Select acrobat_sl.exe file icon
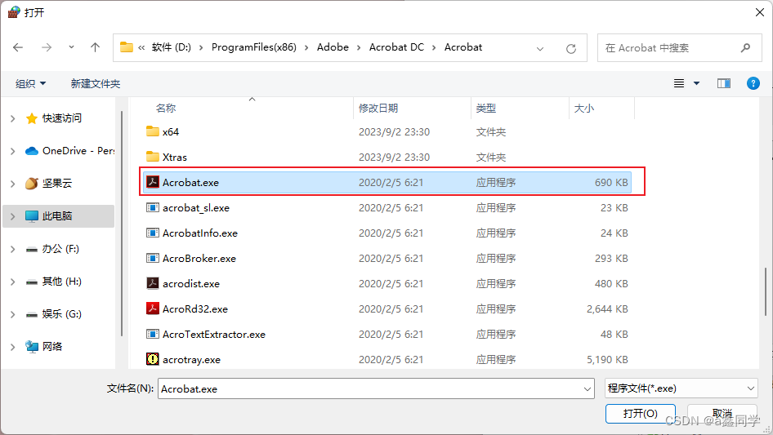This screenshot has height=435, width=773. (152, 207)
